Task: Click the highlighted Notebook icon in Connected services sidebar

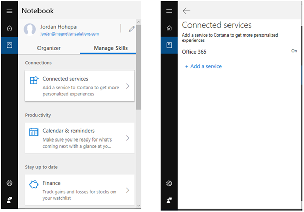Action: [x=169, y=45]
